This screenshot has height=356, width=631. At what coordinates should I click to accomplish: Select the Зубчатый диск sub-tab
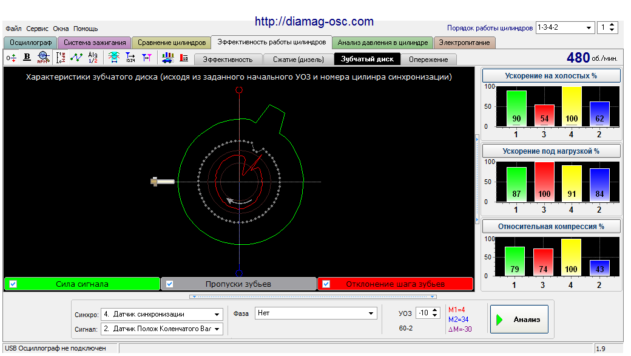tap(367, 59)
